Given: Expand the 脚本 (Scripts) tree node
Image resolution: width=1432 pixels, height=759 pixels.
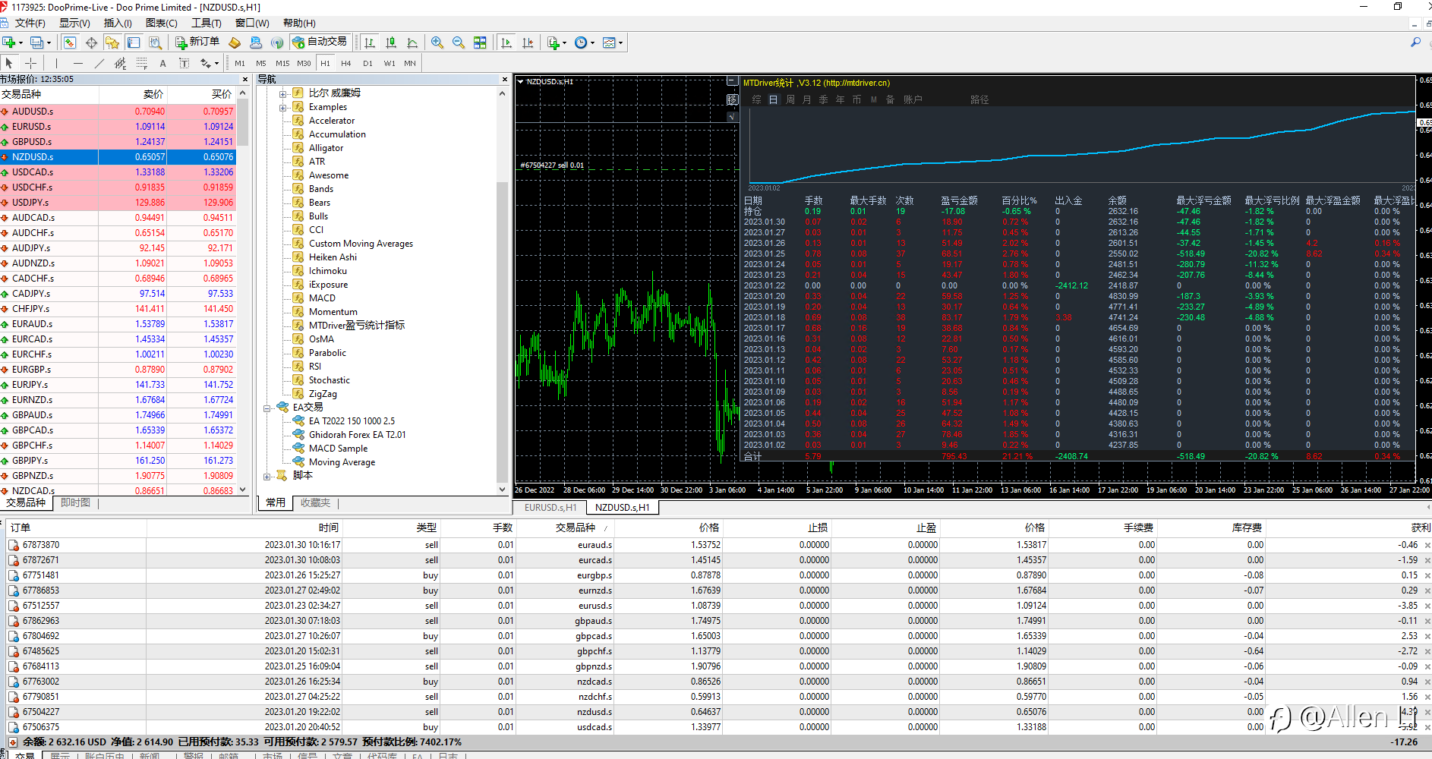Looking at the screenshot, I should point(267,476).
